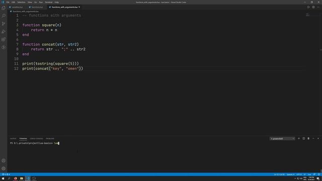
Task: Switch to the Problems panel tab
Action: click(x=50, y=139)
